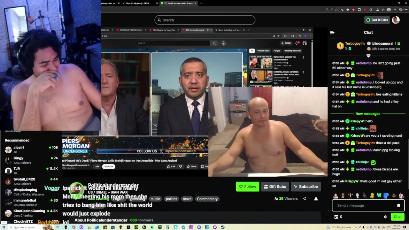Report stream with the warning triangle icon
409x230 pixels.
coord(316,199)
